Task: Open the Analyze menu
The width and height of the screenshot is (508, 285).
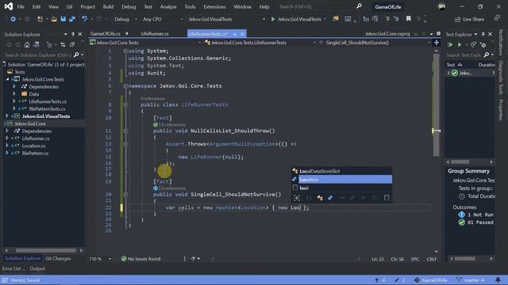Action: [x=168, y=7]
